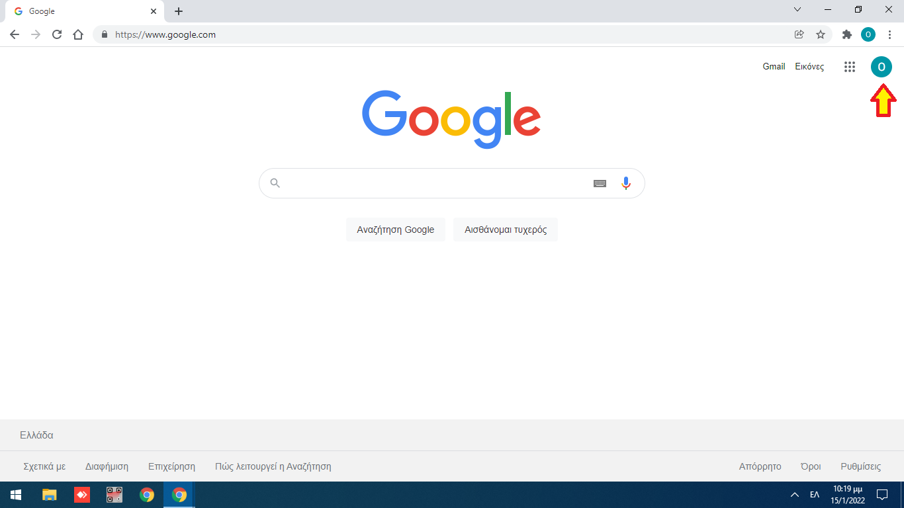Click the address bar URL

point(165,34)
